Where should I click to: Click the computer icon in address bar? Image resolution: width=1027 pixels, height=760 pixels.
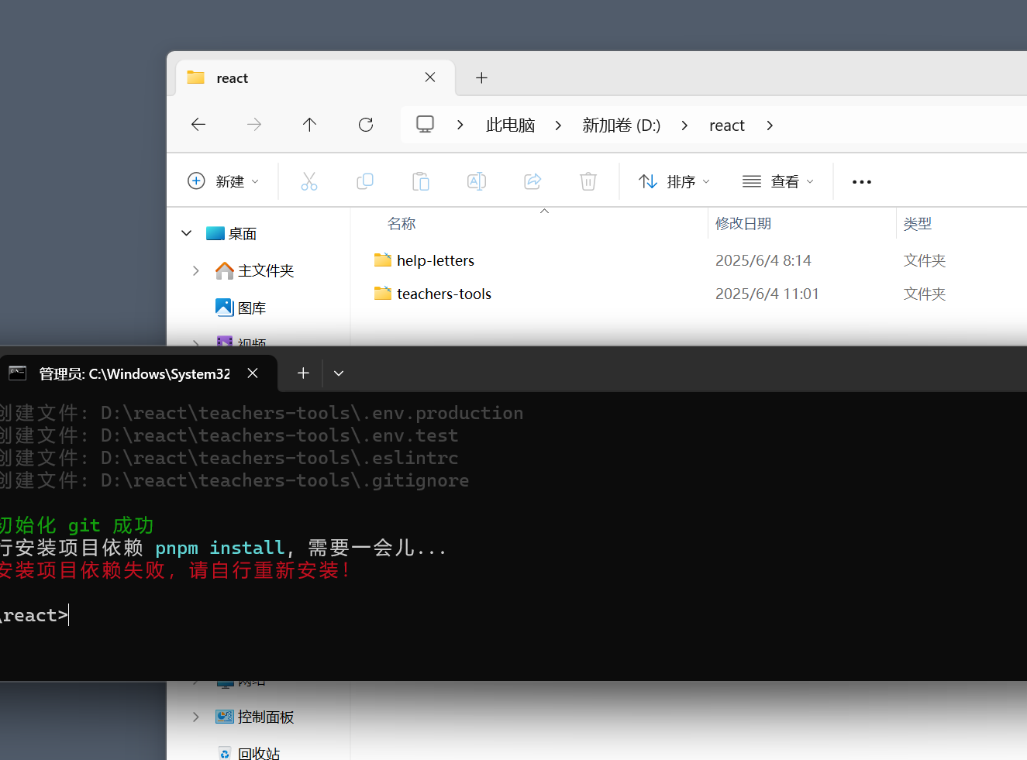[x=425, y=125]
